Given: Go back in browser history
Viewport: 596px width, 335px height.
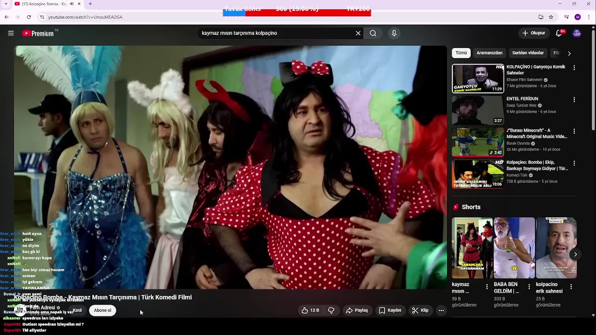Looking at the screenshot, I should pyautogui.click(x=7, y=17).
